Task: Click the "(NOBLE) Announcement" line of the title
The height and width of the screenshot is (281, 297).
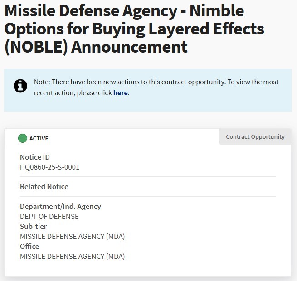Action: pyautogui.click(x=96, y=47)
